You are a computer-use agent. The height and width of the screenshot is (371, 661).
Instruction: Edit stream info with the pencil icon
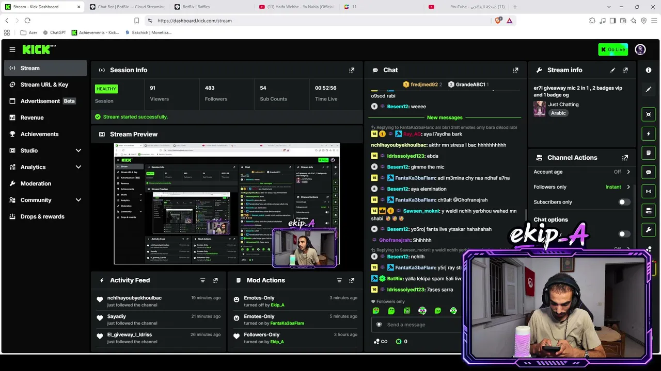(612, 70)
